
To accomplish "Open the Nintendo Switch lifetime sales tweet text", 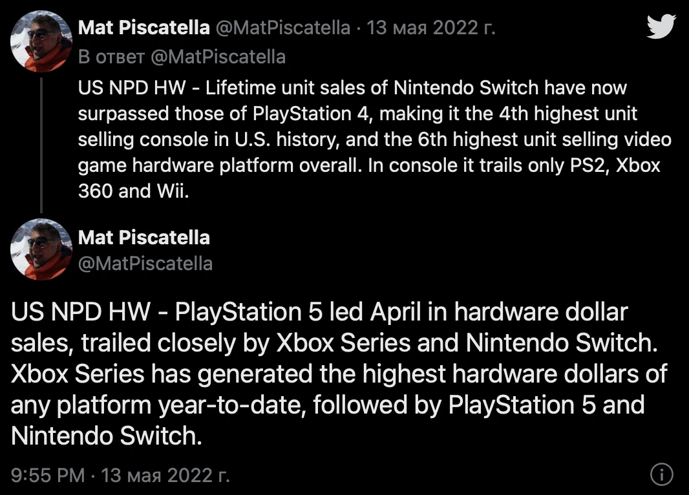I will point(374,139).
